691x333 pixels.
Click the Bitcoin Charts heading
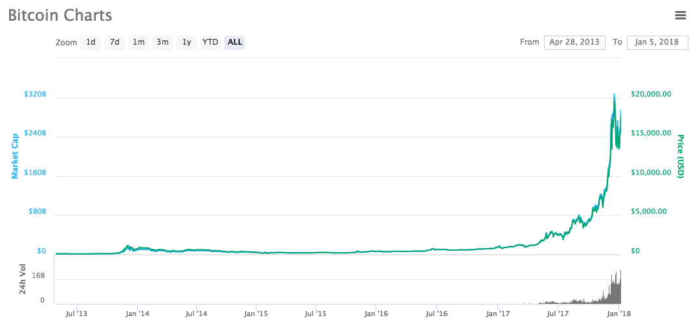60,16
